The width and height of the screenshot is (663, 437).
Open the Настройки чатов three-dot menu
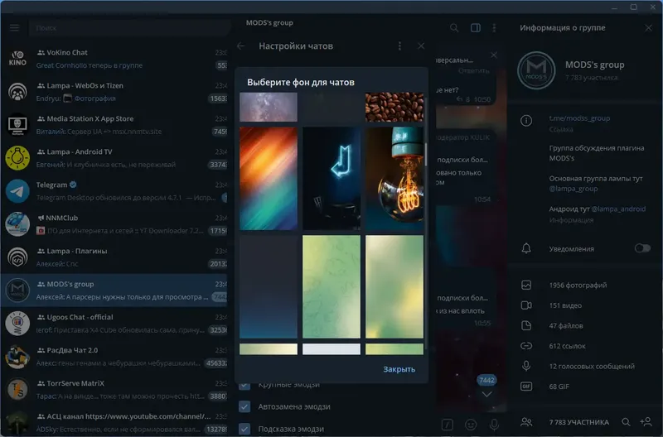pyautogui.click(x=399, y=46)
